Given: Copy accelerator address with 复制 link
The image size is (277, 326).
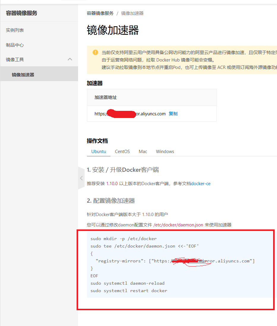Looking at the screenshot, I should coord(173,114).
